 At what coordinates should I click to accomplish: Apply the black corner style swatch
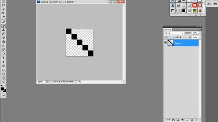173,11
